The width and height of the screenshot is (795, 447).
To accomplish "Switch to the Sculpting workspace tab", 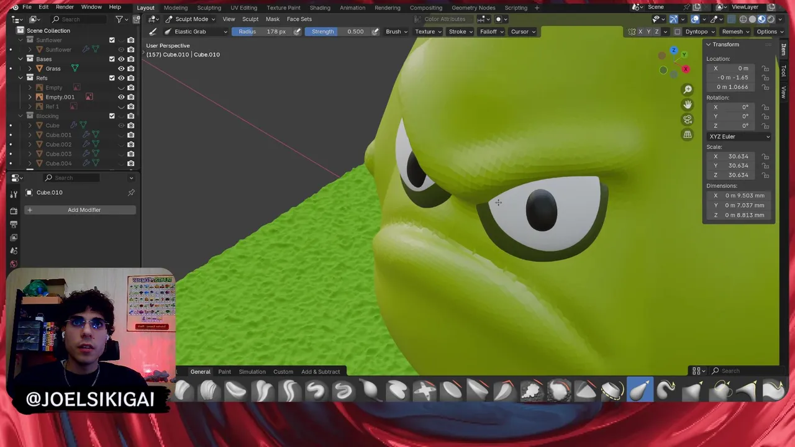I will [x=209, y=7].
